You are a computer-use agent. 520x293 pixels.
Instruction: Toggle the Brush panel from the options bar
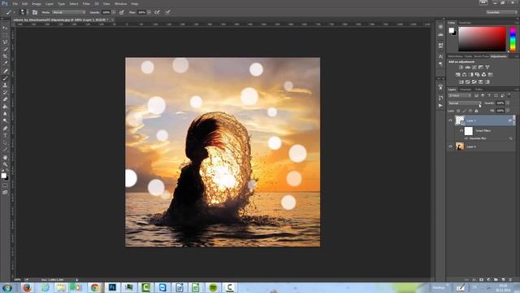(35, 12)
